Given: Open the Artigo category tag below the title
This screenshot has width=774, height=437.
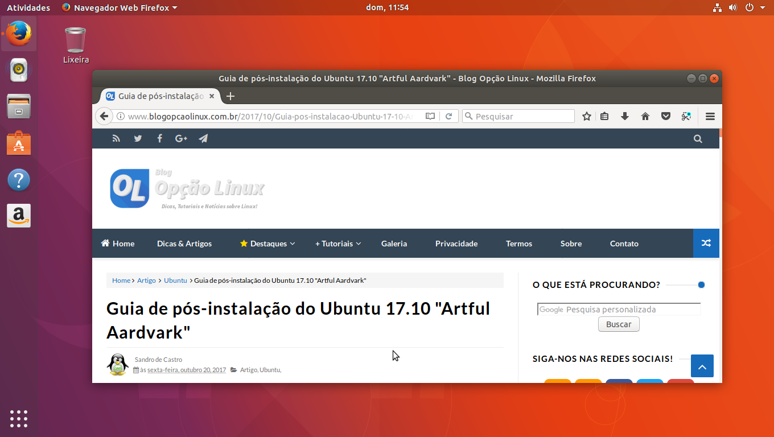Looking at the screenshot, I should click(249, 370).
